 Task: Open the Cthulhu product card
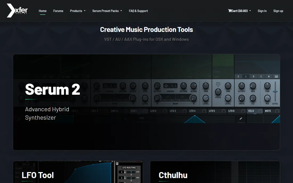tap(215, 172)
